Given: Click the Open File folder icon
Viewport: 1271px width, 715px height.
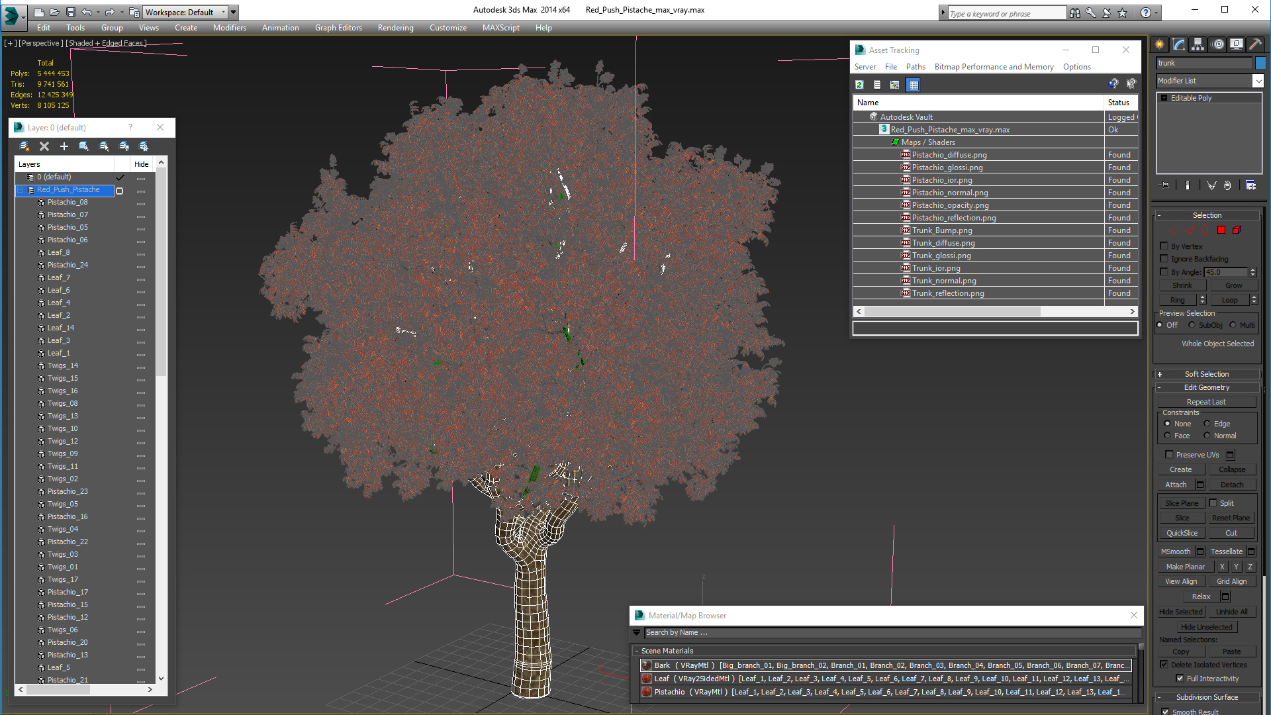Looking at the screenshot, I should pyautogui.click(x=54, y=12).
